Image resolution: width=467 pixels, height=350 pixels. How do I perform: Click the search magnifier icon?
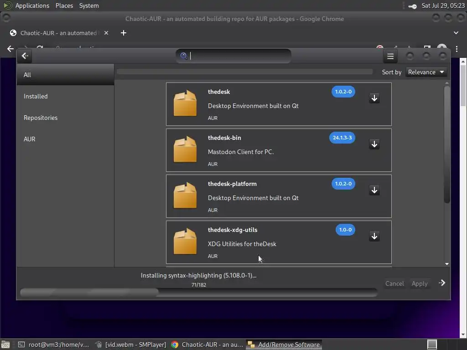tap(183, 56)
